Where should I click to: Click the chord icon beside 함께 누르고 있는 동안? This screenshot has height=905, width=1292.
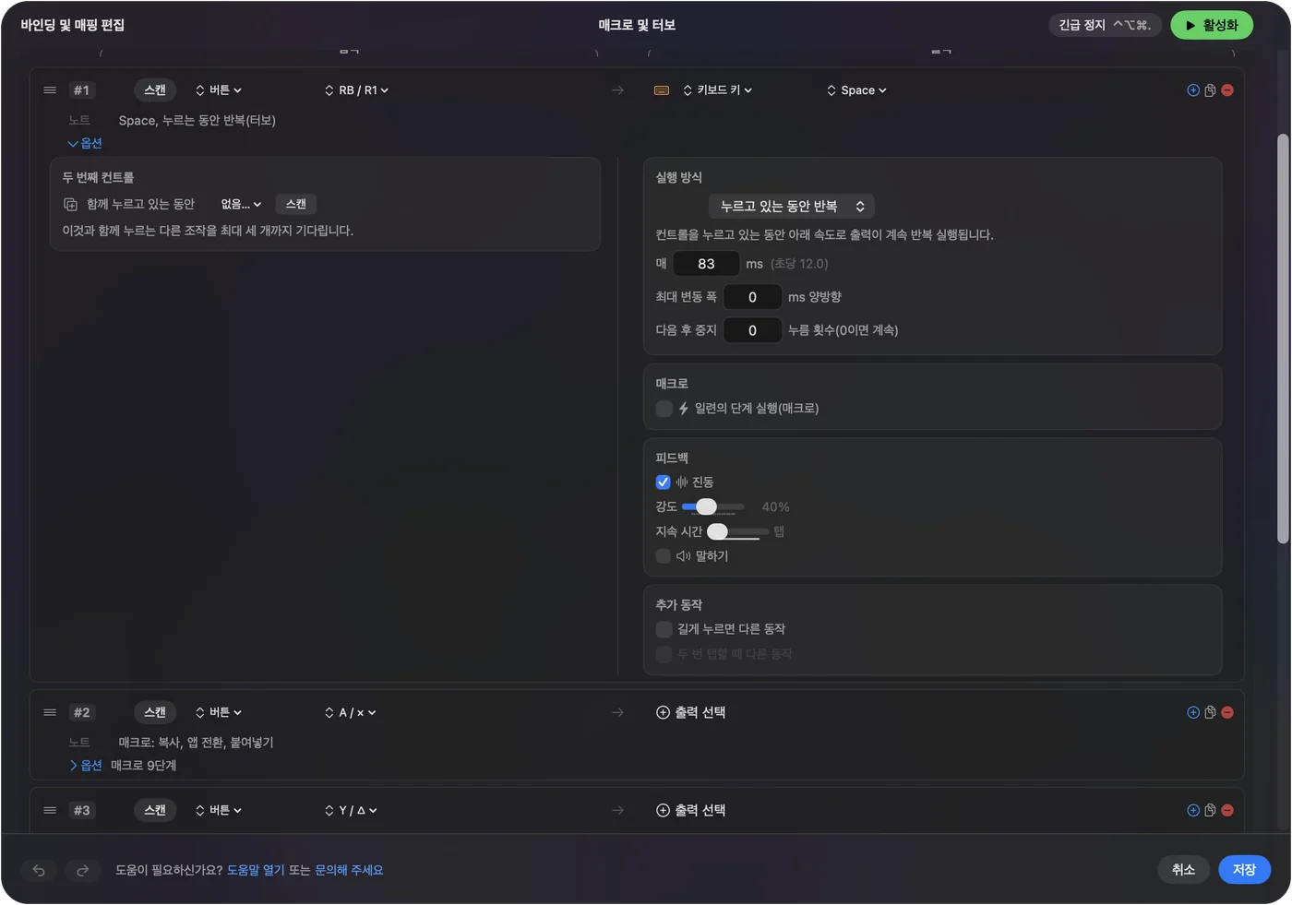pyautogui.click(x=70, y=204)
